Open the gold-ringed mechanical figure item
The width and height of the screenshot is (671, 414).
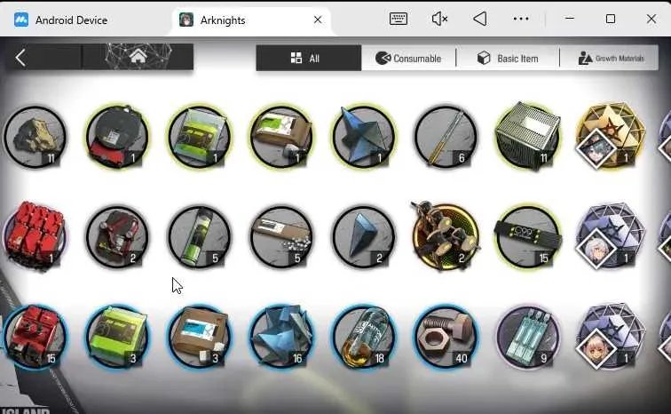(x=445, y=235)
